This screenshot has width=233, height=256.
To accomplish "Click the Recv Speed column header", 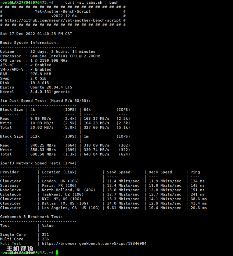I will [x=160, y=172].
